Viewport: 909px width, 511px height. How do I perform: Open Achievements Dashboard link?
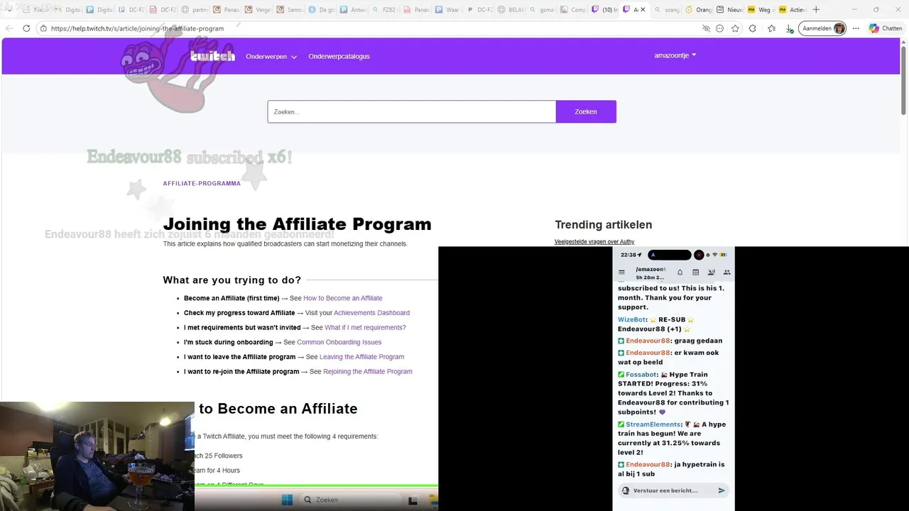371,313
